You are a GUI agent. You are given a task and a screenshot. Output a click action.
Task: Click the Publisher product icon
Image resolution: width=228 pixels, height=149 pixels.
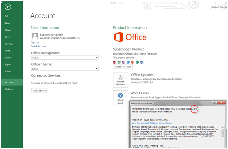tap(137, 62)
